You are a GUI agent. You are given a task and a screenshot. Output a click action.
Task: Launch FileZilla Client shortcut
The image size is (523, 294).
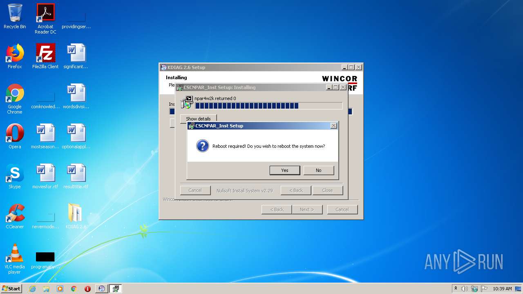tap(45, 56)
